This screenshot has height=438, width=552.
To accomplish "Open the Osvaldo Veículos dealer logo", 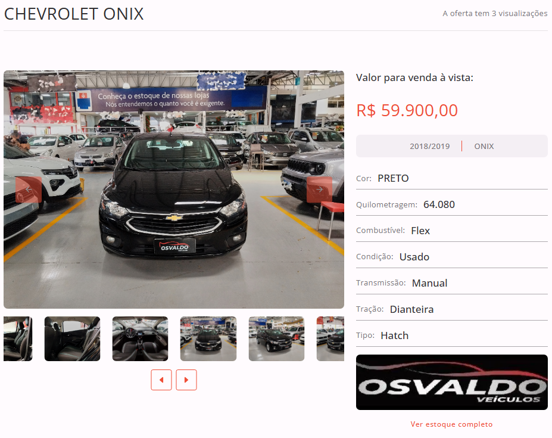I will [452, 383].
